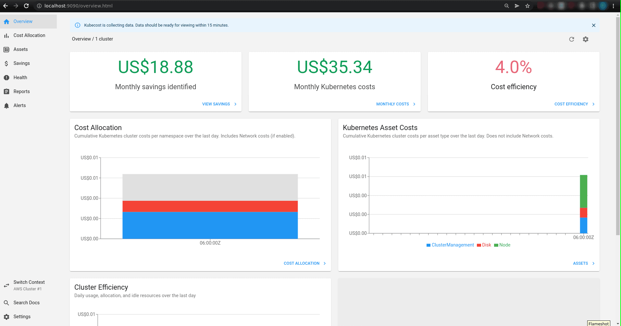Open overview settings gear icon near refresh

(x=586, y=39)
